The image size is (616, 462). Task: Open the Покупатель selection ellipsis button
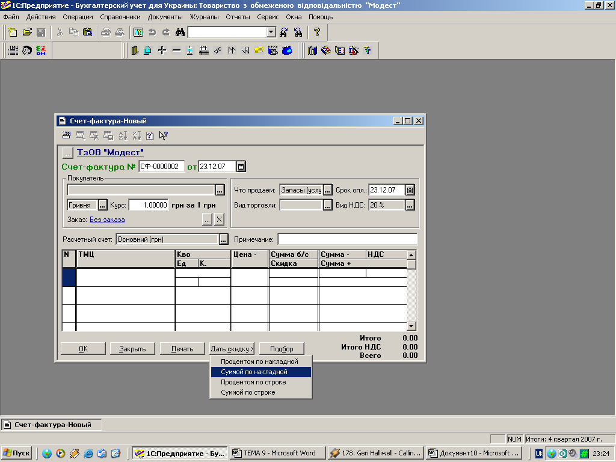(x=220, y=190)
